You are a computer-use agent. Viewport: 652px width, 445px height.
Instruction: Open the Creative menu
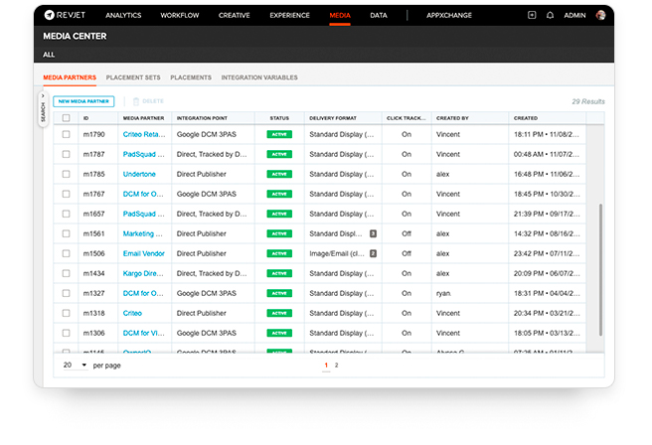point(235,15)
